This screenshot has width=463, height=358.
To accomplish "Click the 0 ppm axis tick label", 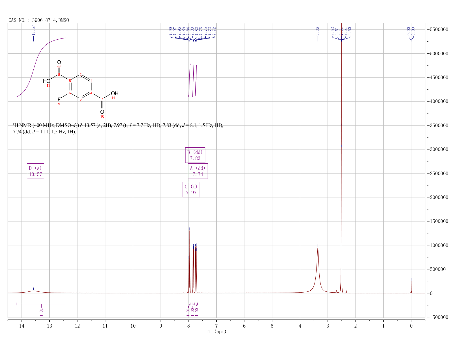I will tap(411, 326).
